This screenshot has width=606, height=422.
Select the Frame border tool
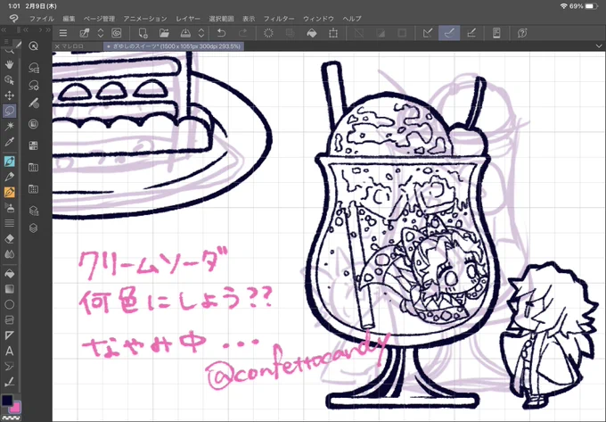pyautogui.click(x=9, y=320)
